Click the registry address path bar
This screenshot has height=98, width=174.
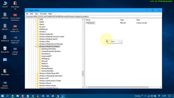pyautogui.click(x=94, y=17)
